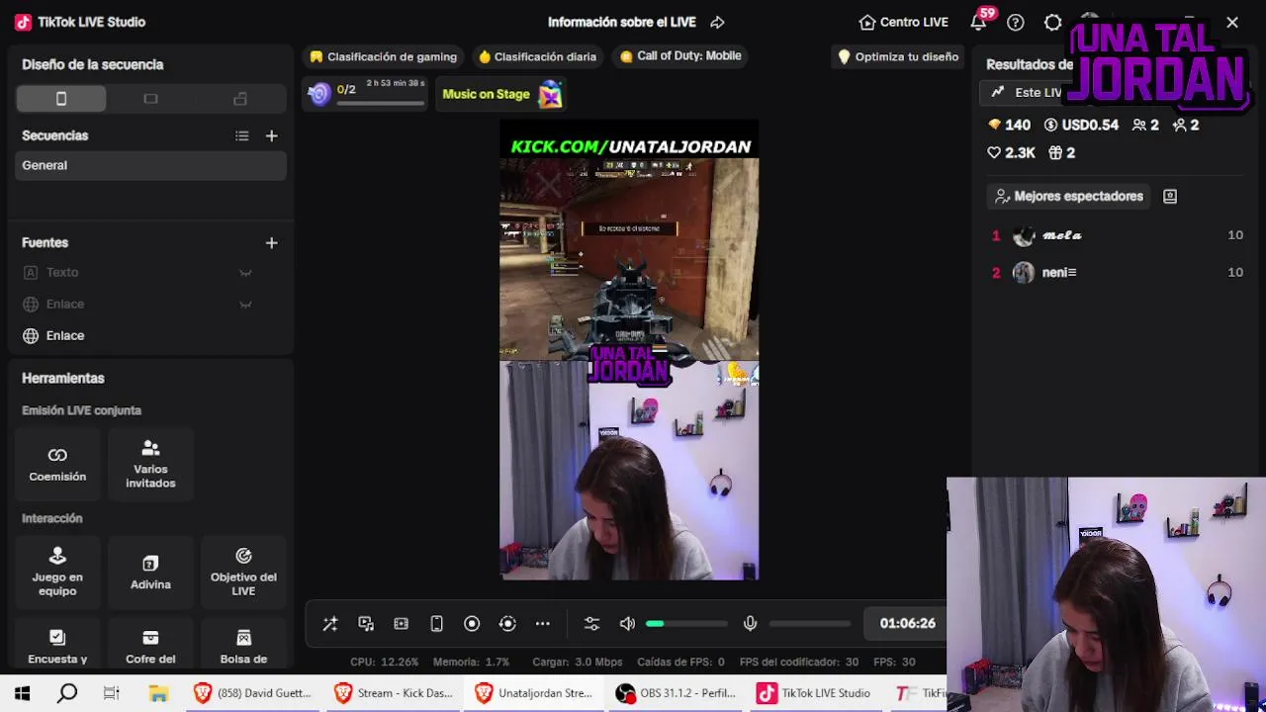Select top viewer mela row
The width and height of the screenshot is (1266, 712).
click(1117, 235)
